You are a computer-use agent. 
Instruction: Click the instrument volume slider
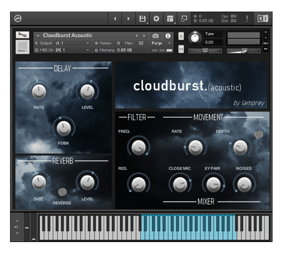244,51
